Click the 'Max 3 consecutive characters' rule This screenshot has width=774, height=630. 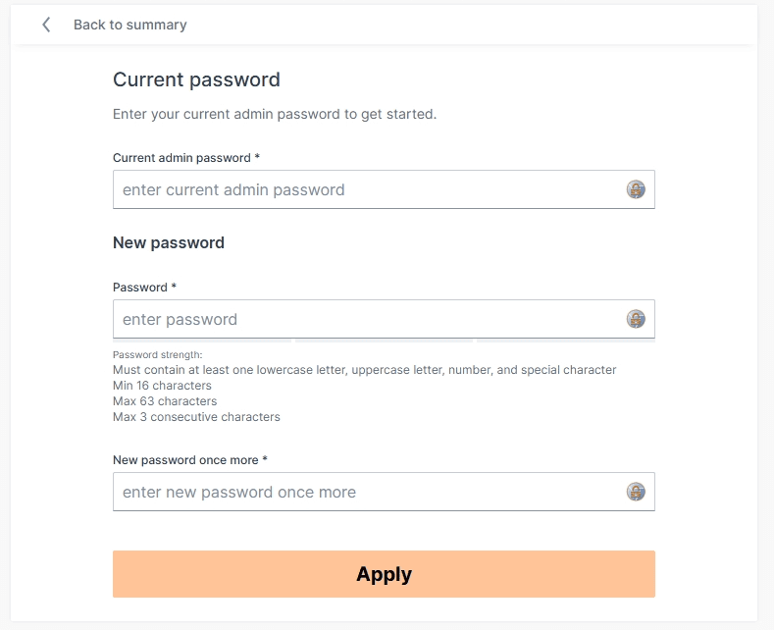coord(196,417)
